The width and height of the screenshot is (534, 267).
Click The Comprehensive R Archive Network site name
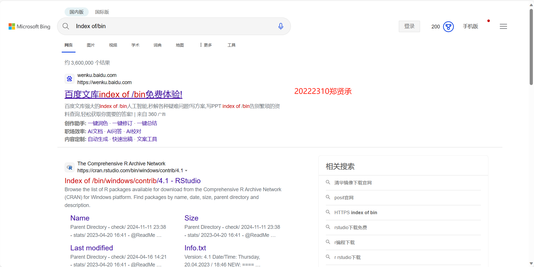click(x=121, y=164)
